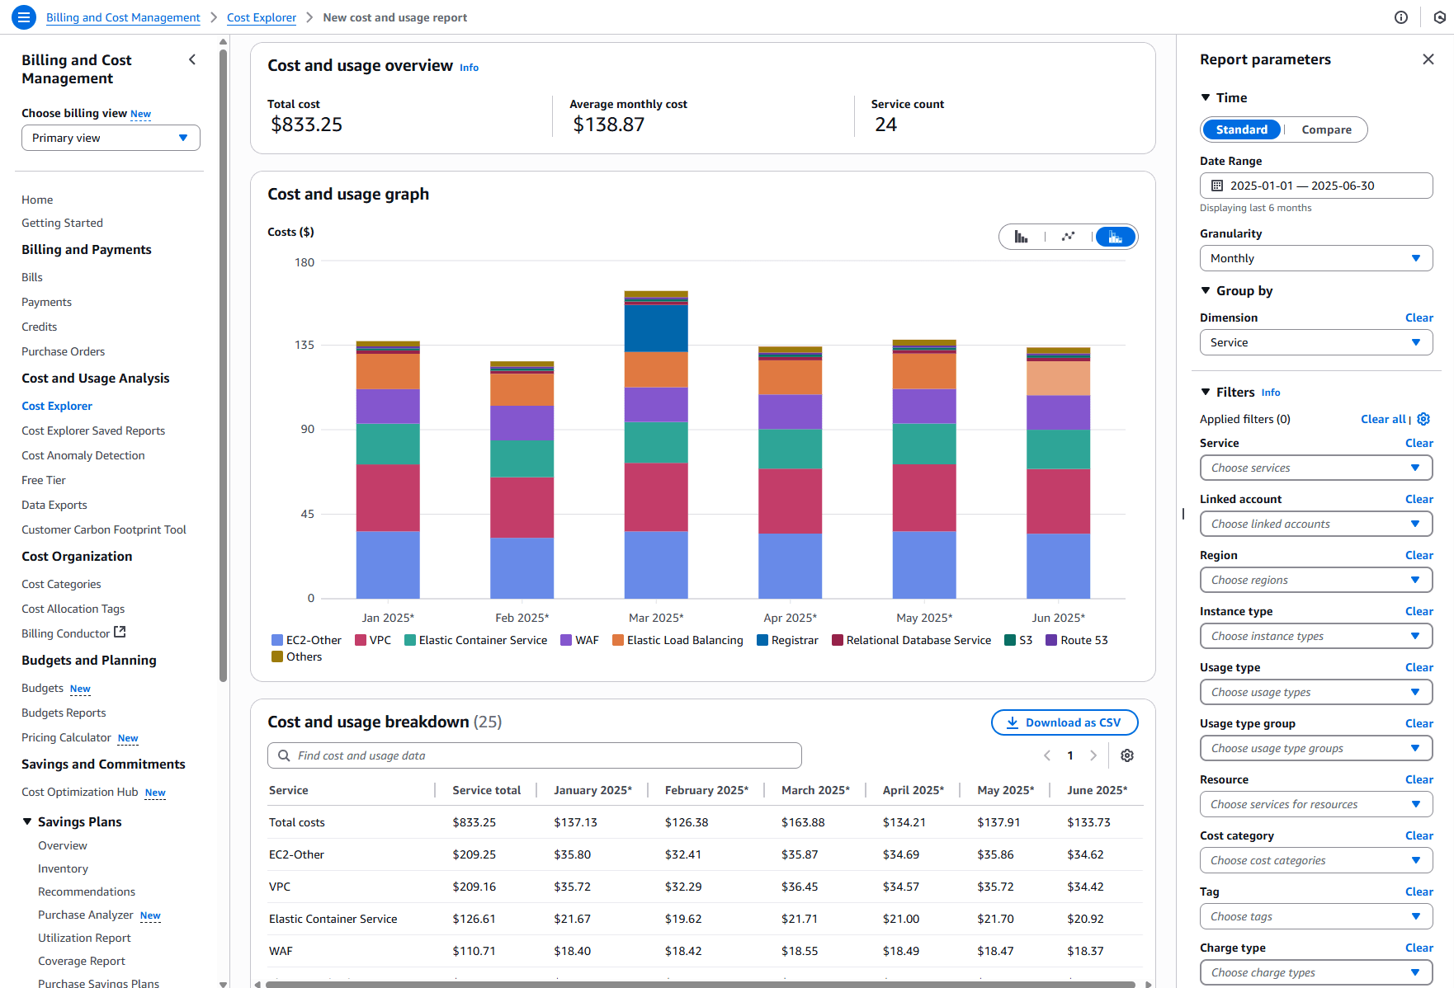
Task: Open the Choose cost categories dropdown
Action: point(1316,860)
